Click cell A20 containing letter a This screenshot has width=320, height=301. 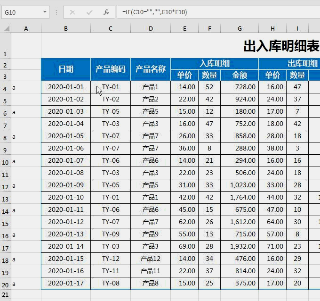pyautogui.click(x=26, y=284)
